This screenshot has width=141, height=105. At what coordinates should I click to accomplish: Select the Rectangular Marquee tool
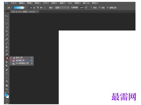point(7,20)
